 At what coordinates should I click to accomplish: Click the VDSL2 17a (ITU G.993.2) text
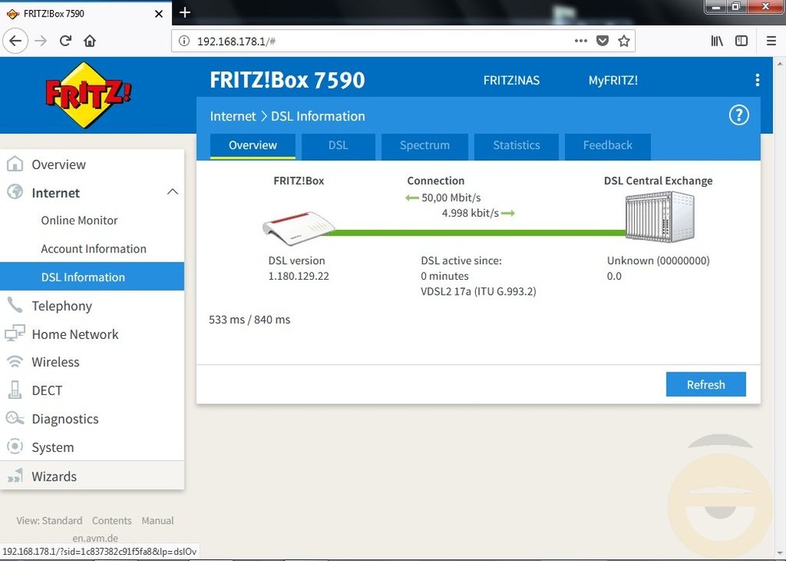pyautogui.click(x=479, y=291)
